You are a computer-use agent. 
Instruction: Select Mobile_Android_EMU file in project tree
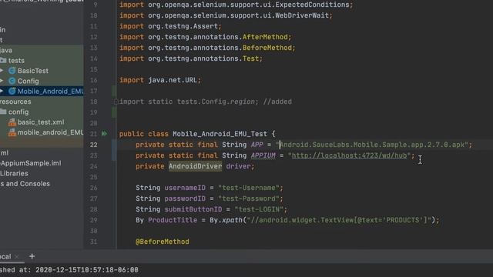point(50,92)
